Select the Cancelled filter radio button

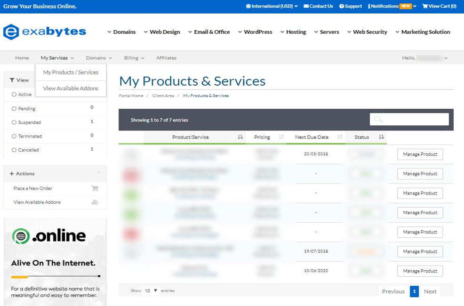click(14, 150)
